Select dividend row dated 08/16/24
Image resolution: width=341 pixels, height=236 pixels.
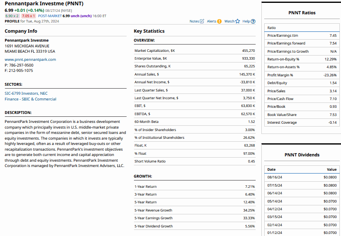(302, 177)
